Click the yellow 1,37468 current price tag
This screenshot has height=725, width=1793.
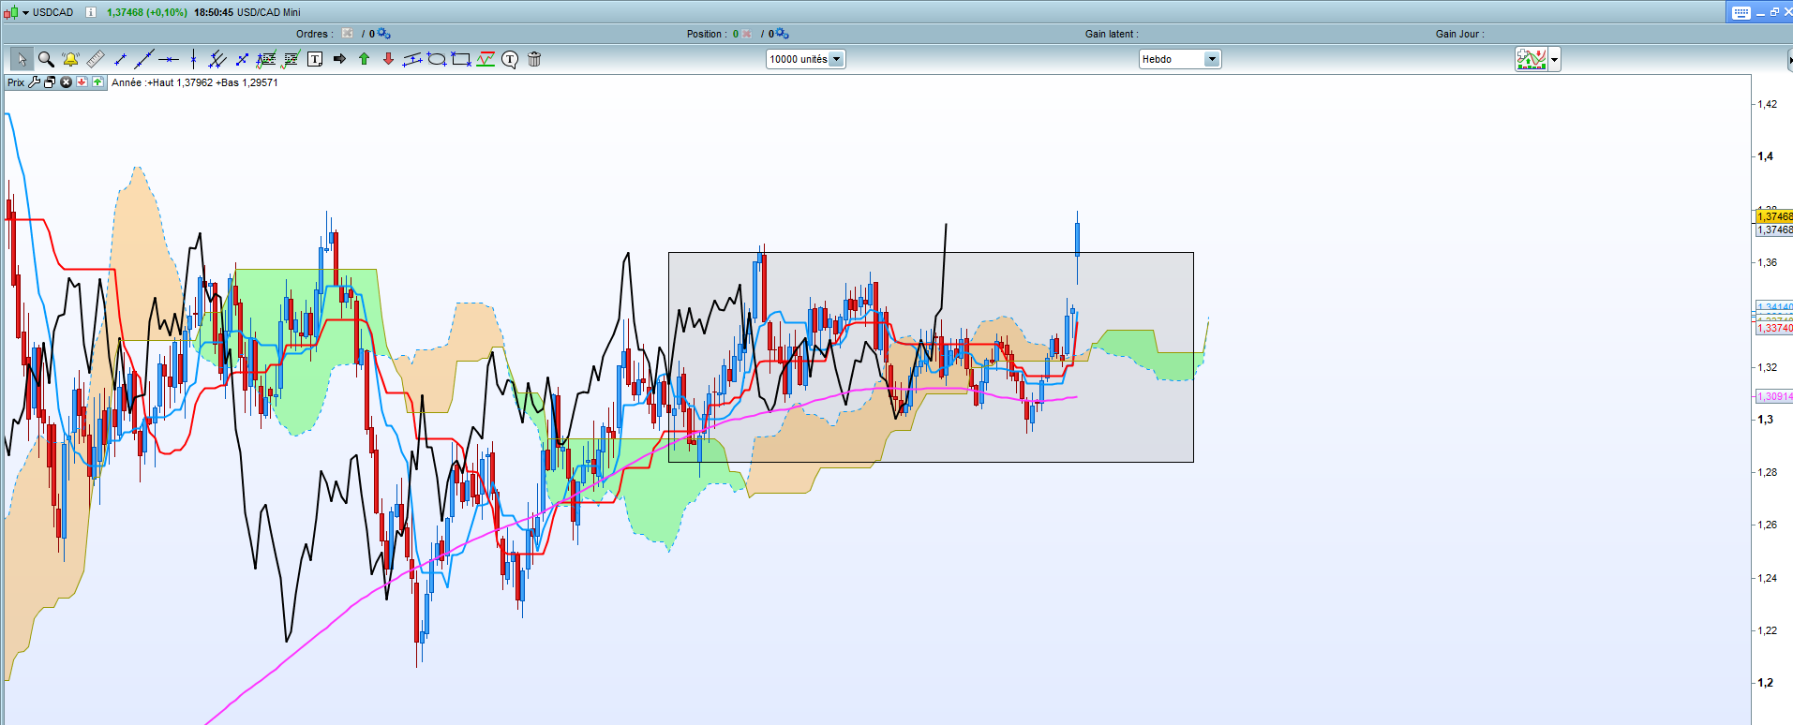[1774, 216]
